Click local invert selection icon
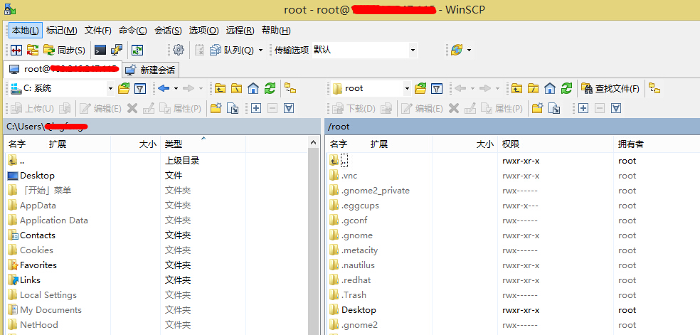 point(289,108)
